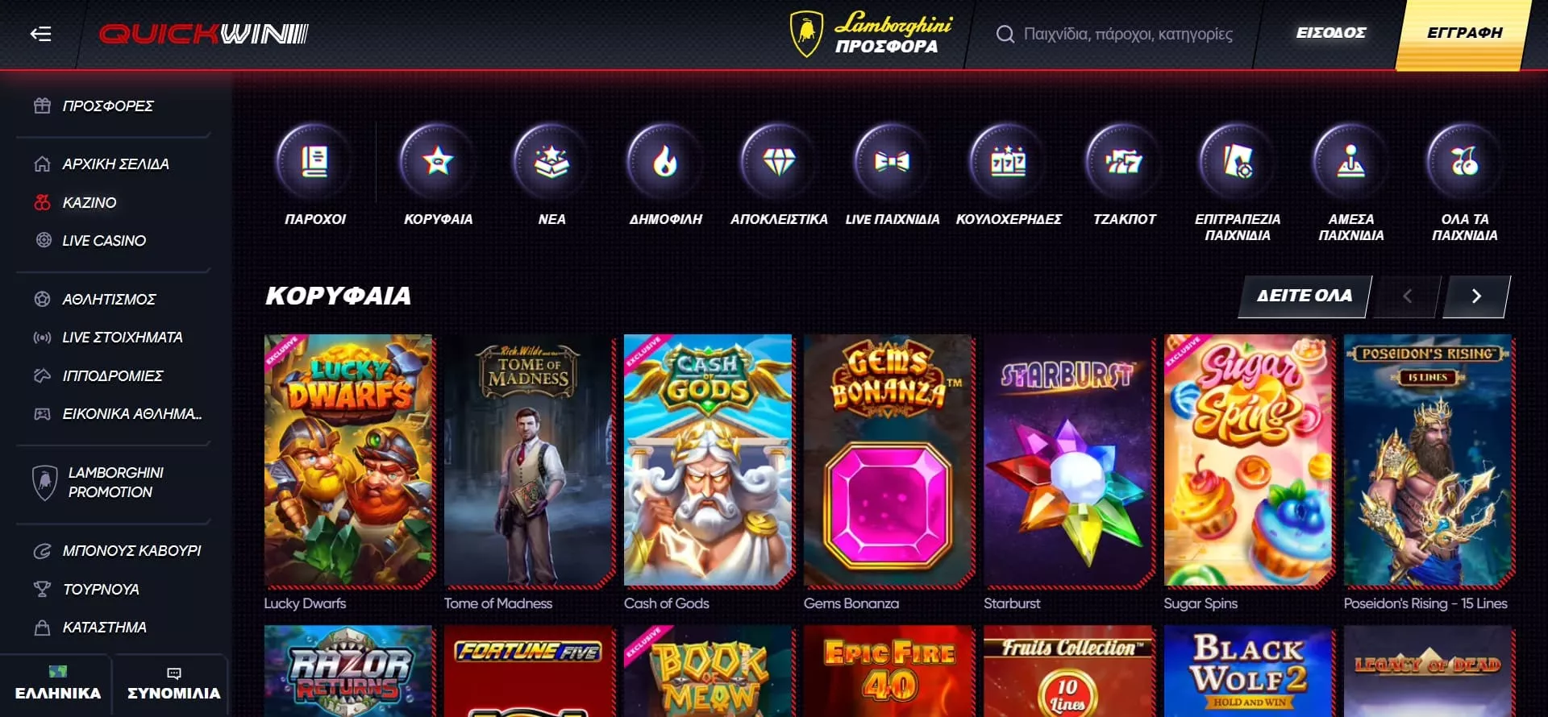Click the ΕΓΓΡΑΦΗ registration button

pyautogui.click(x=1463, y=34)
